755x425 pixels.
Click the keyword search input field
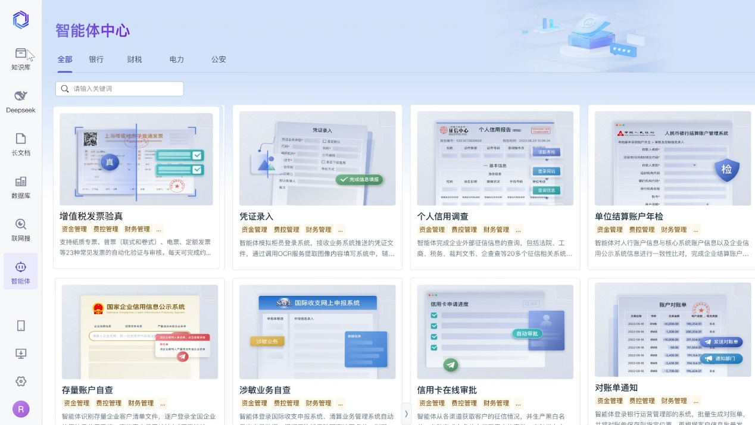(x=119, y=89)
